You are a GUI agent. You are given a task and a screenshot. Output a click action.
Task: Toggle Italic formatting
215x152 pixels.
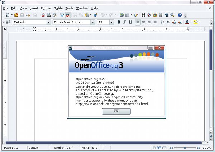[124, 22]
